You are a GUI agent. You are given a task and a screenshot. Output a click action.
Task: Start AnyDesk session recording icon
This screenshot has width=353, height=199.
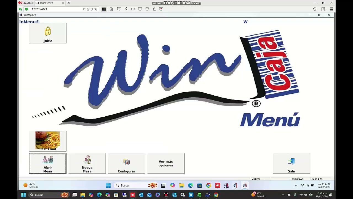(x=161, y=9)
